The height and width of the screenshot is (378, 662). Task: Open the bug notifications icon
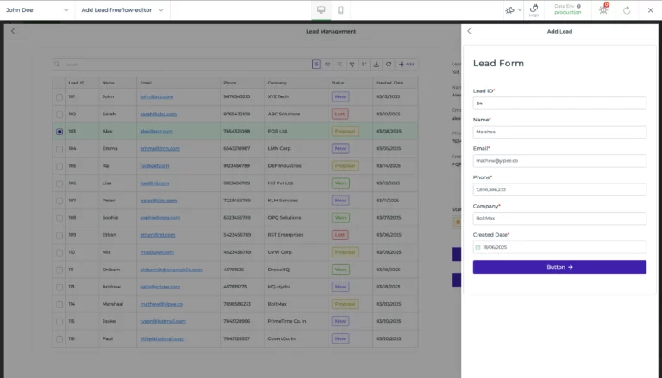pyautogui.click(x=603, y=10)
